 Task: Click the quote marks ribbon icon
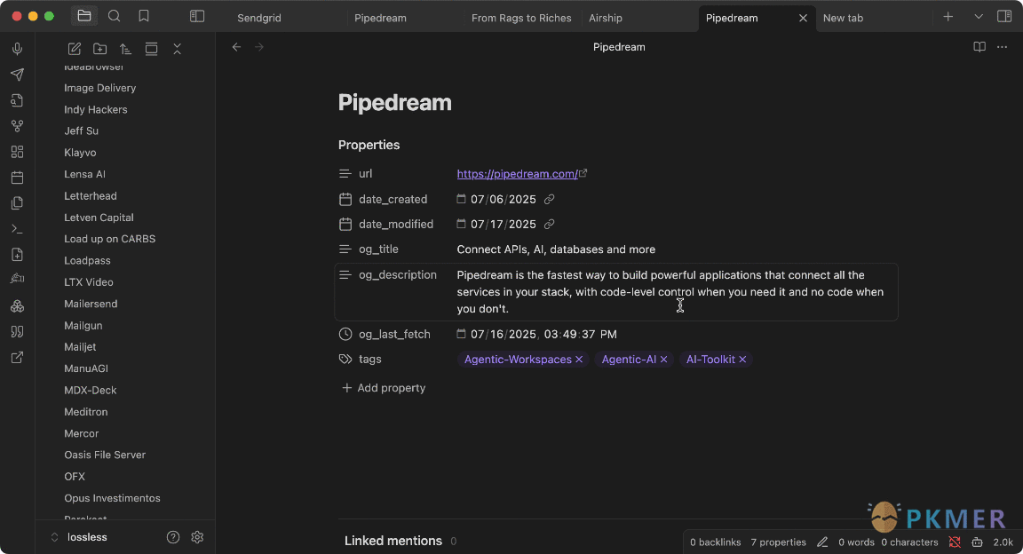tap(18, 331)
